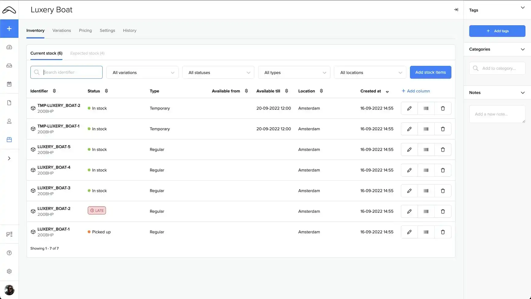This screenshot has width=531, height=299.
Task: Open the customers person icon in sidebar
Action: tap(9, 121)
